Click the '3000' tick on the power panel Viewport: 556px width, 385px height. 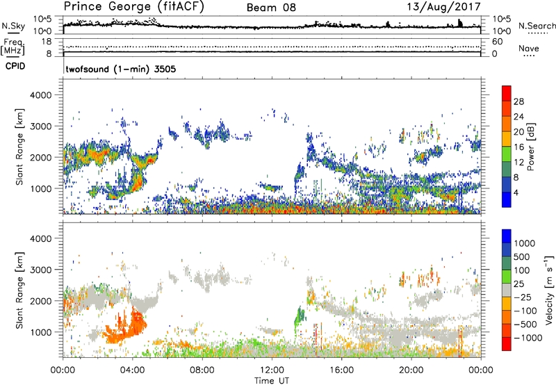tap(41, 126)
